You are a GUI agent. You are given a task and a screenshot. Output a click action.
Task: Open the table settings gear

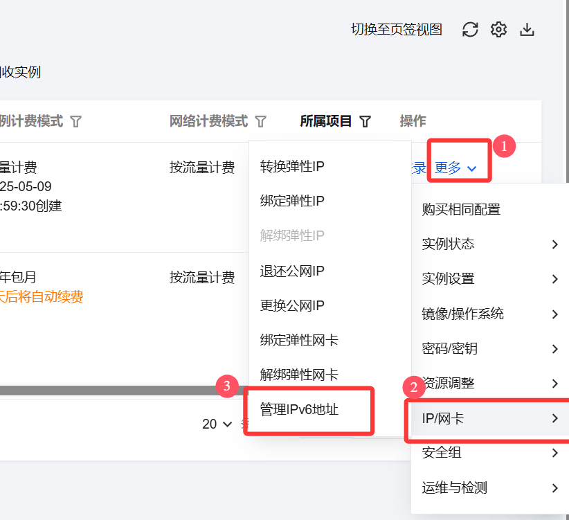coord(498,29)
